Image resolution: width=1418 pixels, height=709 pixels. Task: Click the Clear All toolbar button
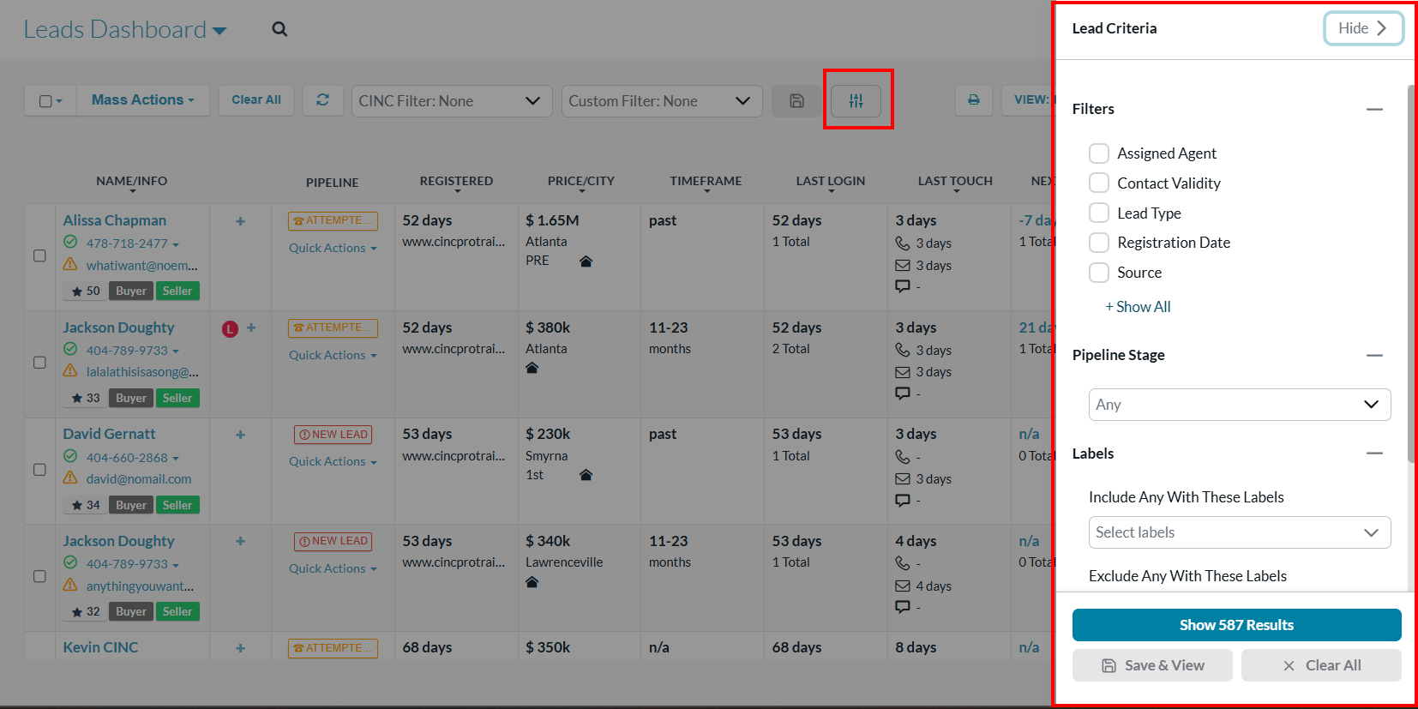[256, 100]
